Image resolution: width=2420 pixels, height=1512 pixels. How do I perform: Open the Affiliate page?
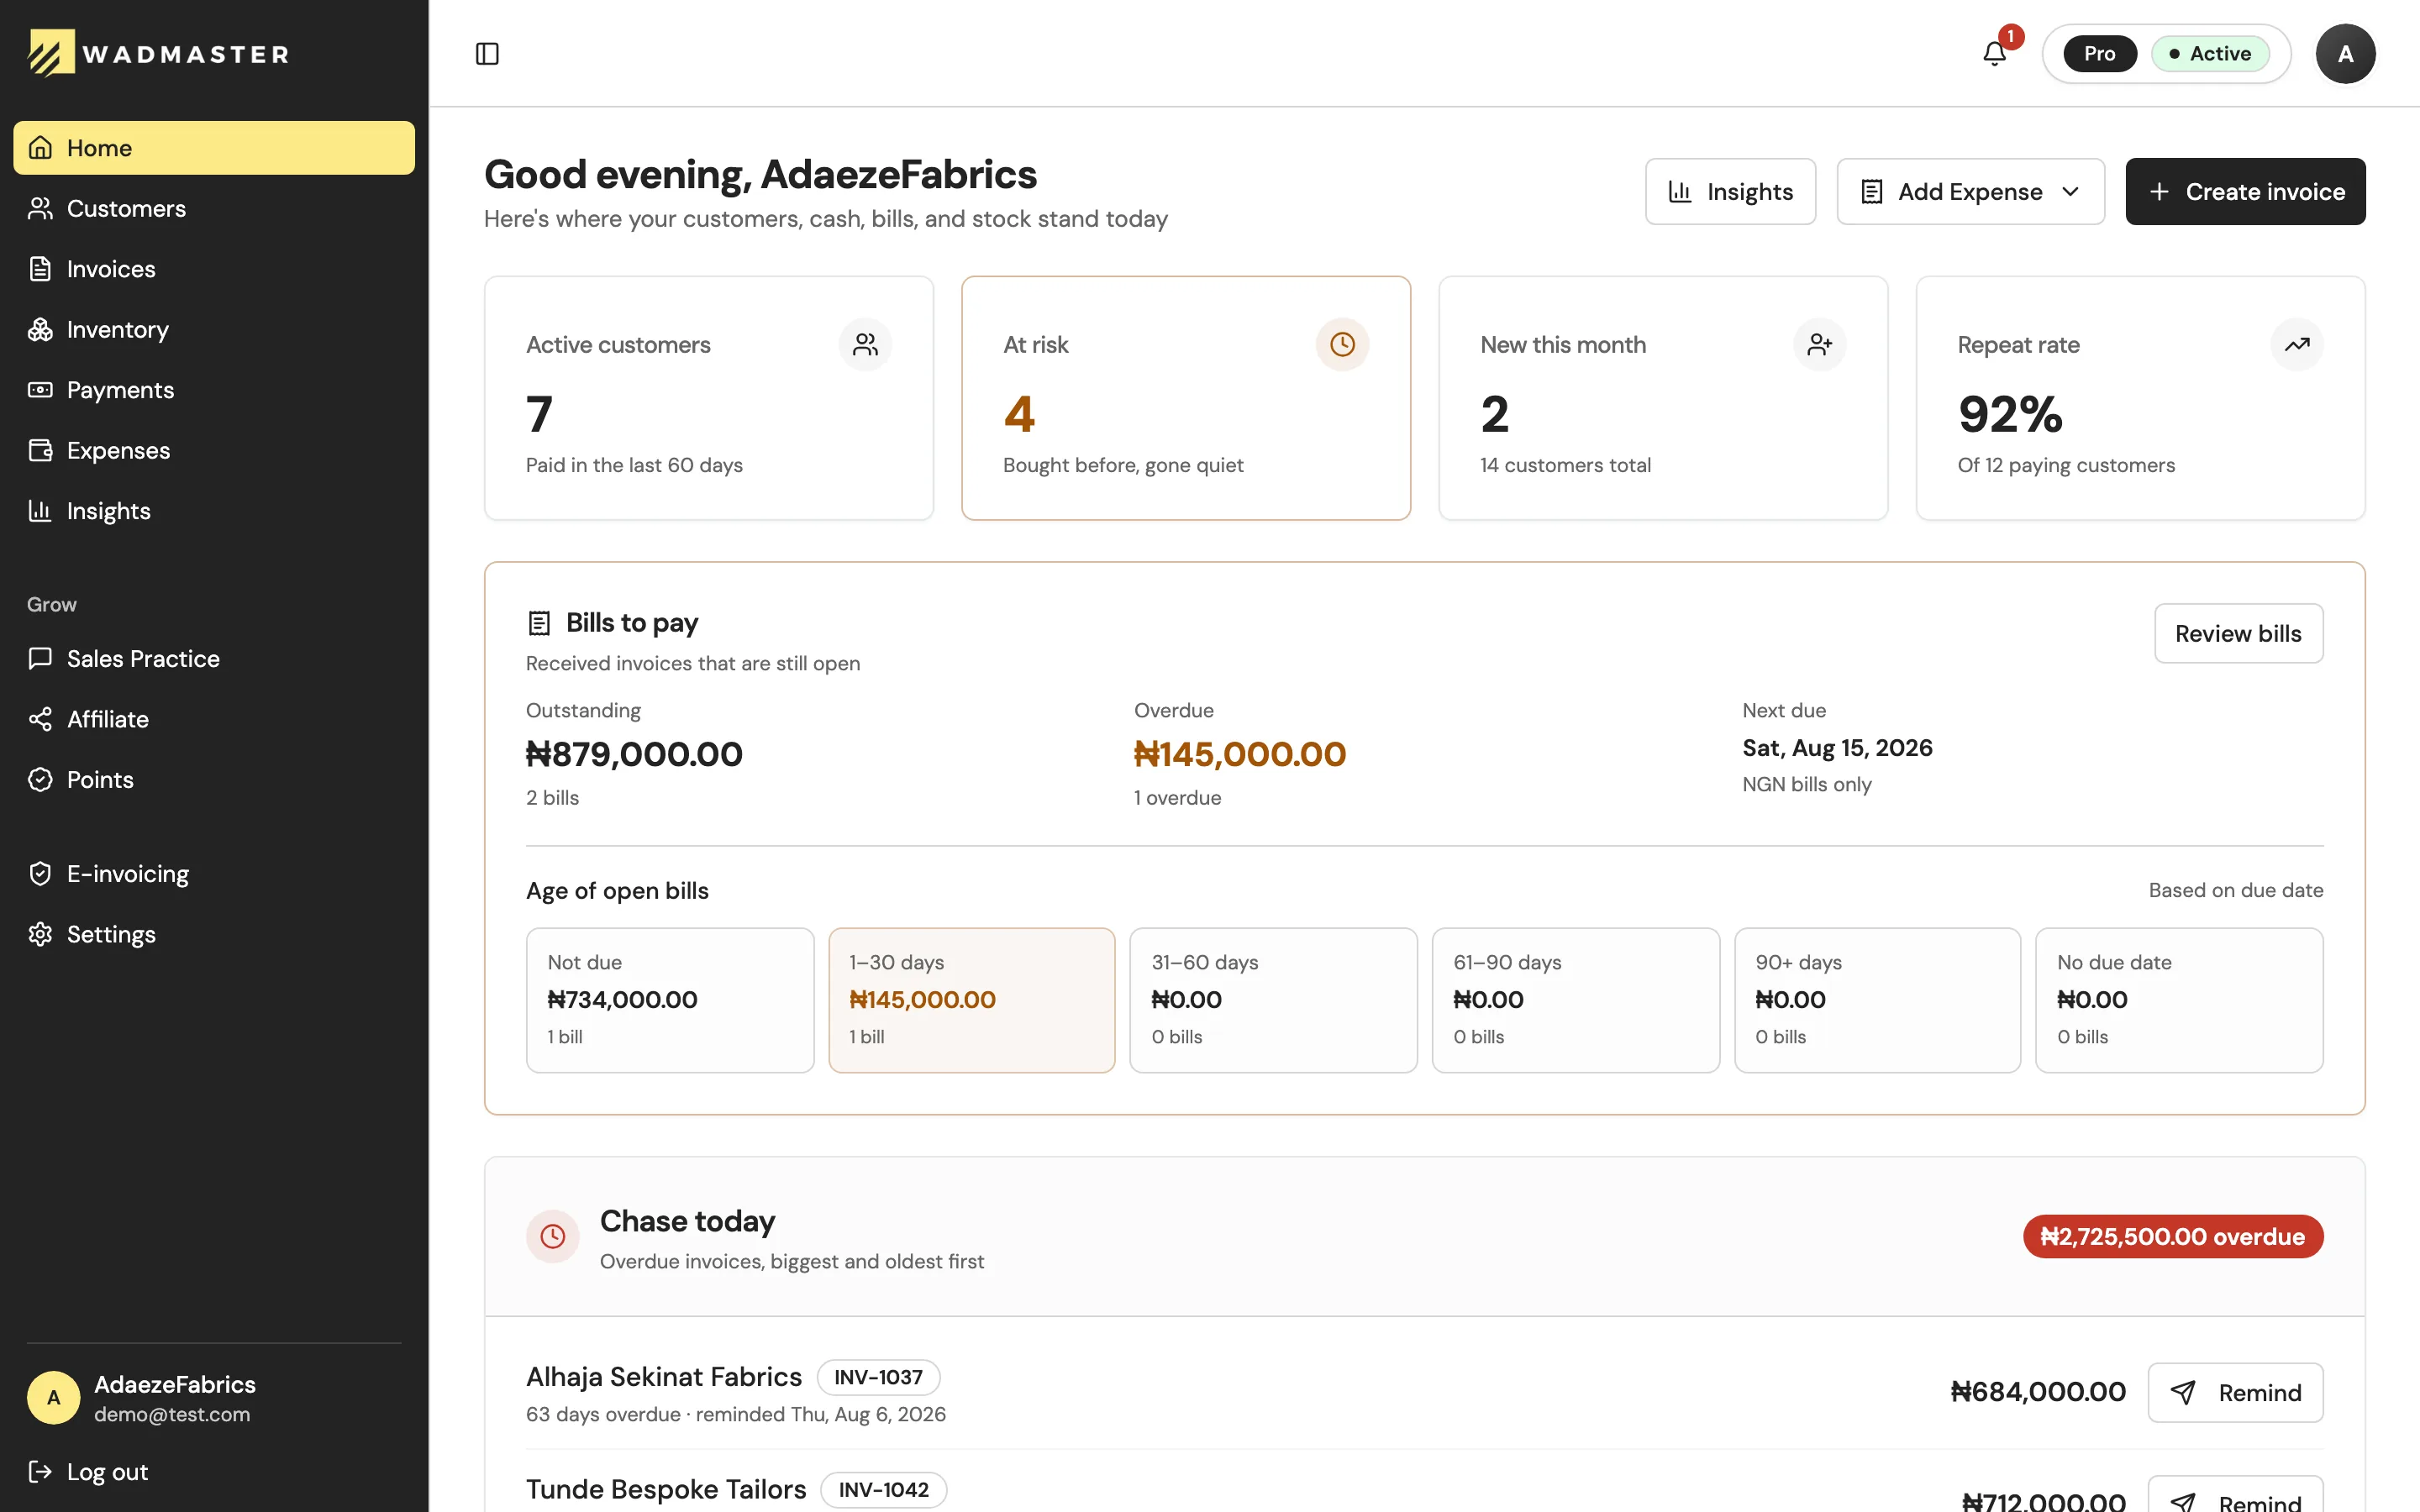click(x=214, y=719)
